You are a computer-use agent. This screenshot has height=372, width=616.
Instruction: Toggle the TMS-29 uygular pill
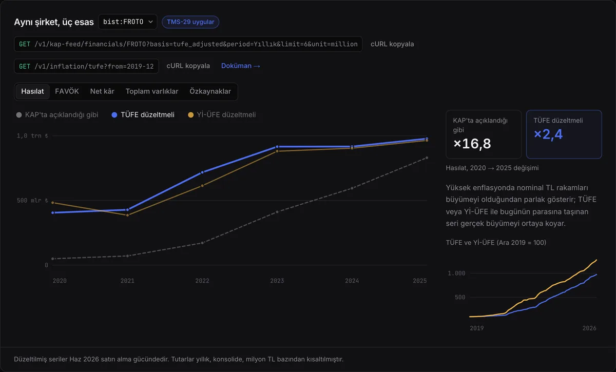tap(190, 22)
